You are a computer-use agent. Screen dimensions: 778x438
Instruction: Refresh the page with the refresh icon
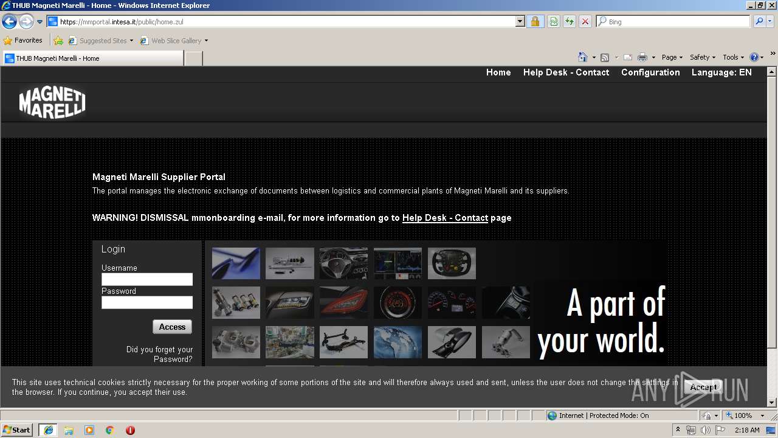[x=570, y=22]
